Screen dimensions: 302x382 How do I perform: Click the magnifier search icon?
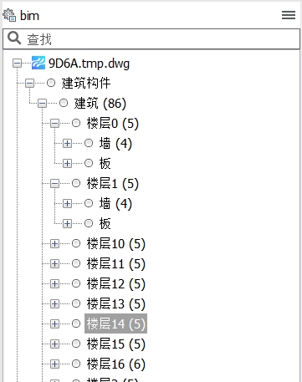14,38
